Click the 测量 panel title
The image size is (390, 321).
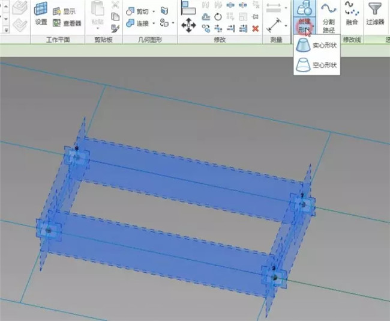(x=276, y=40)
